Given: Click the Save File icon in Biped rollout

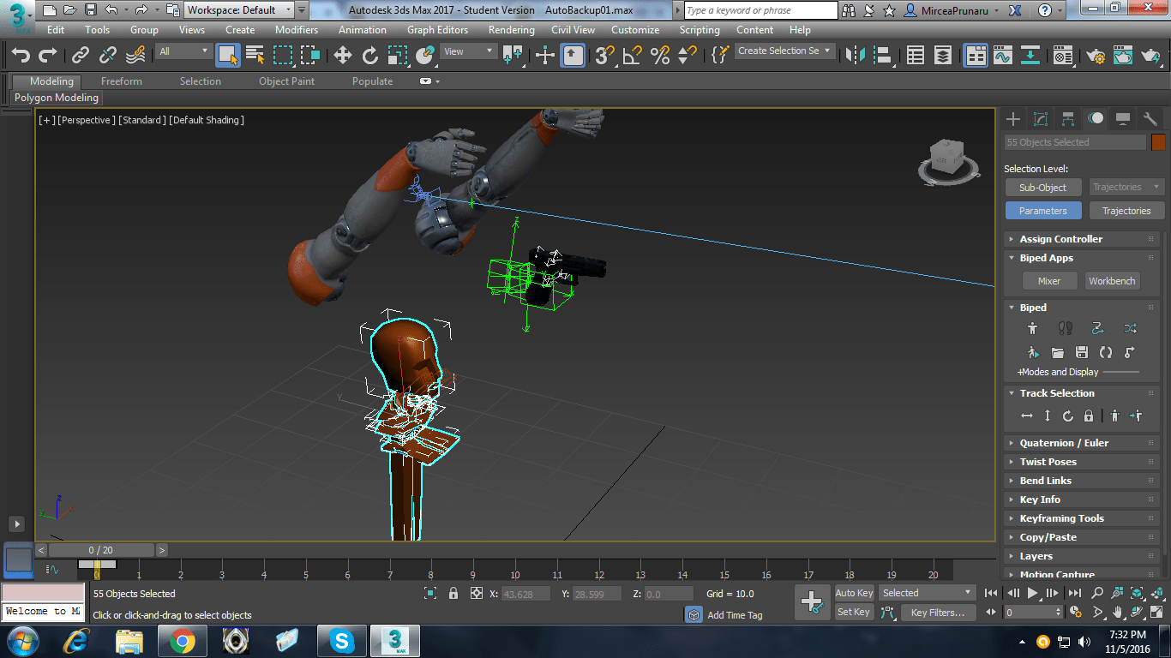Looking at the screenshot, I should (1082, 352).
